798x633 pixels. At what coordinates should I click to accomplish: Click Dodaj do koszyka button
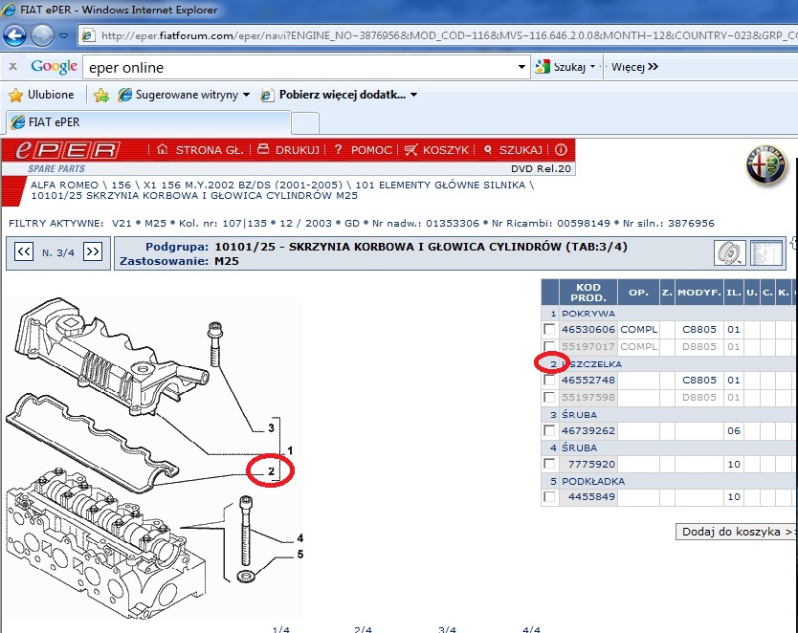pyautogui.click(x=737, y=532)
